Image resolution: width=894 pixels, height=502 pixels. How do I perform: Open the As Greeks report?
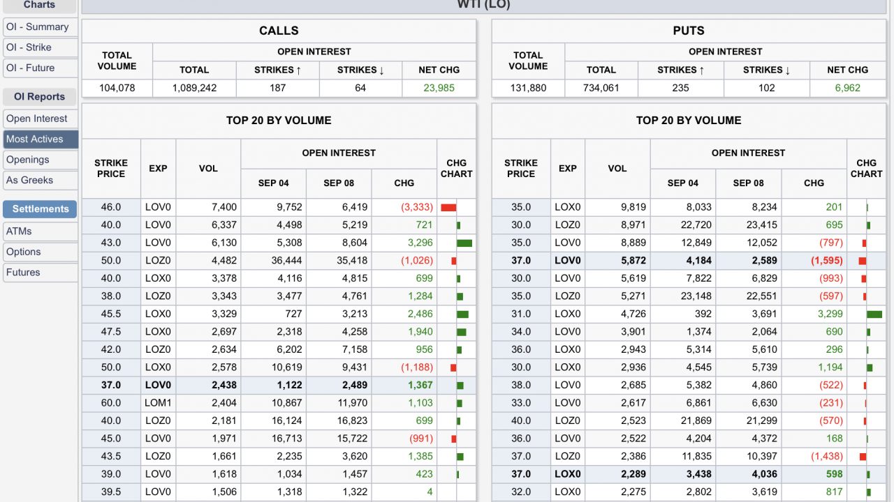pyautogui.click(x=29, y=180)
